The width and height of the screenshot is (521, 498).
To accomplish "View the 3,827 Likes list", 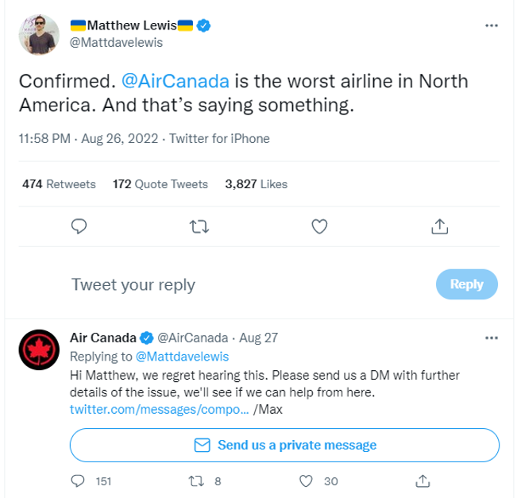I will tap(256, 184).
